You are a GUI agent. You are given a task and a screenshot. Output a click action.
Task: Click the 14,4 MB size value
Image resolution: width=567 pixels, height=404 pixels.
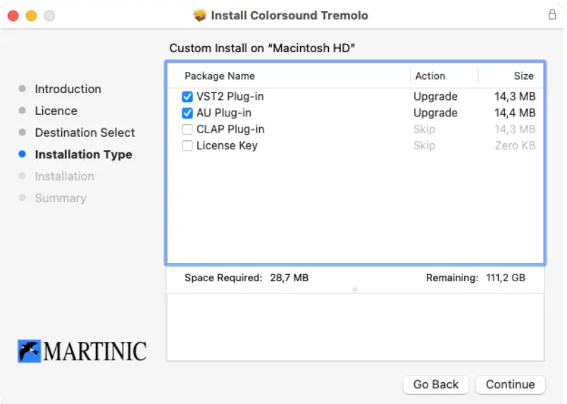tap(515, 113)
